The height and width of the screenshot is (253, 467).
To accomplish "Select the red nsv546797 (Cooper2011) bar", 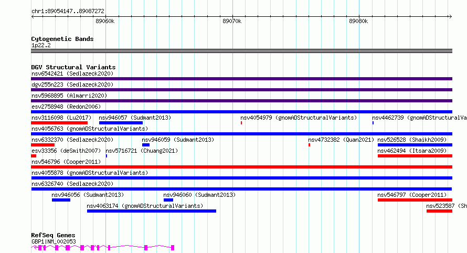I will 415,200.
